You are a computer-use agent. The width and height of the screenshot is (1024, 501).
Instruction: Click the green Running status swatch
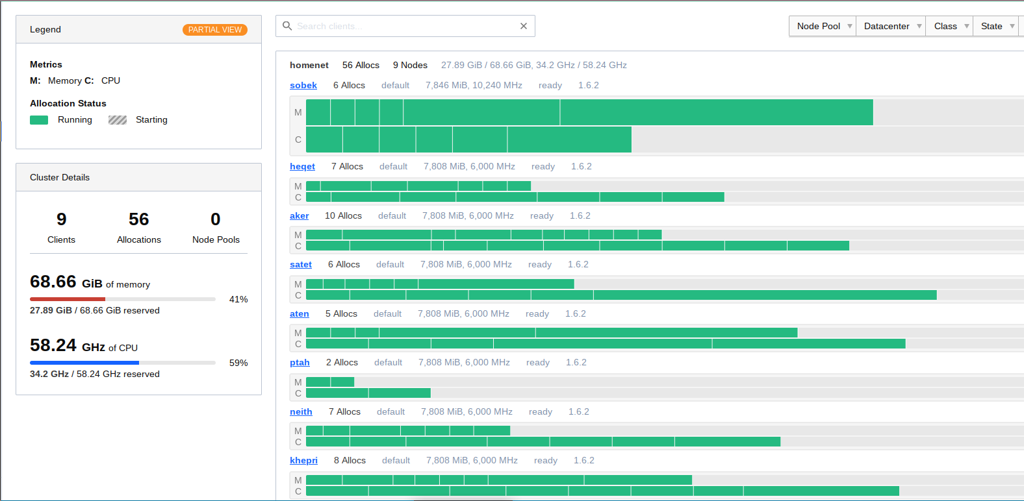point(39,120)
